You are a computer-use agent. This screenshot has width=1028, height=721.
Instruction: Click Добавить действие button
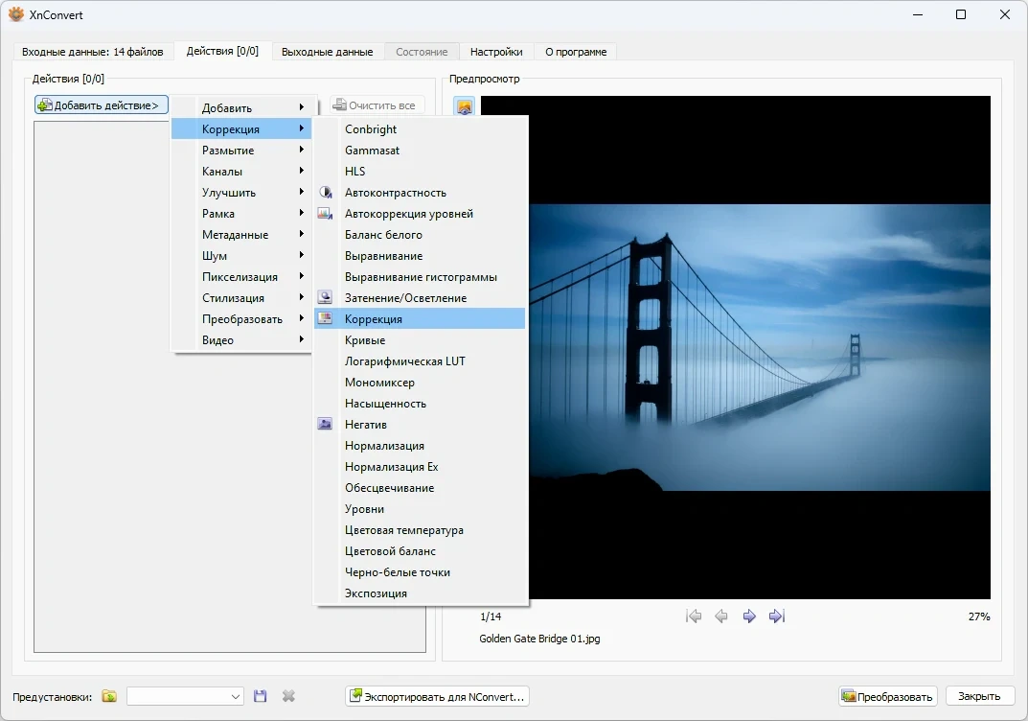[x=102, y=105]
